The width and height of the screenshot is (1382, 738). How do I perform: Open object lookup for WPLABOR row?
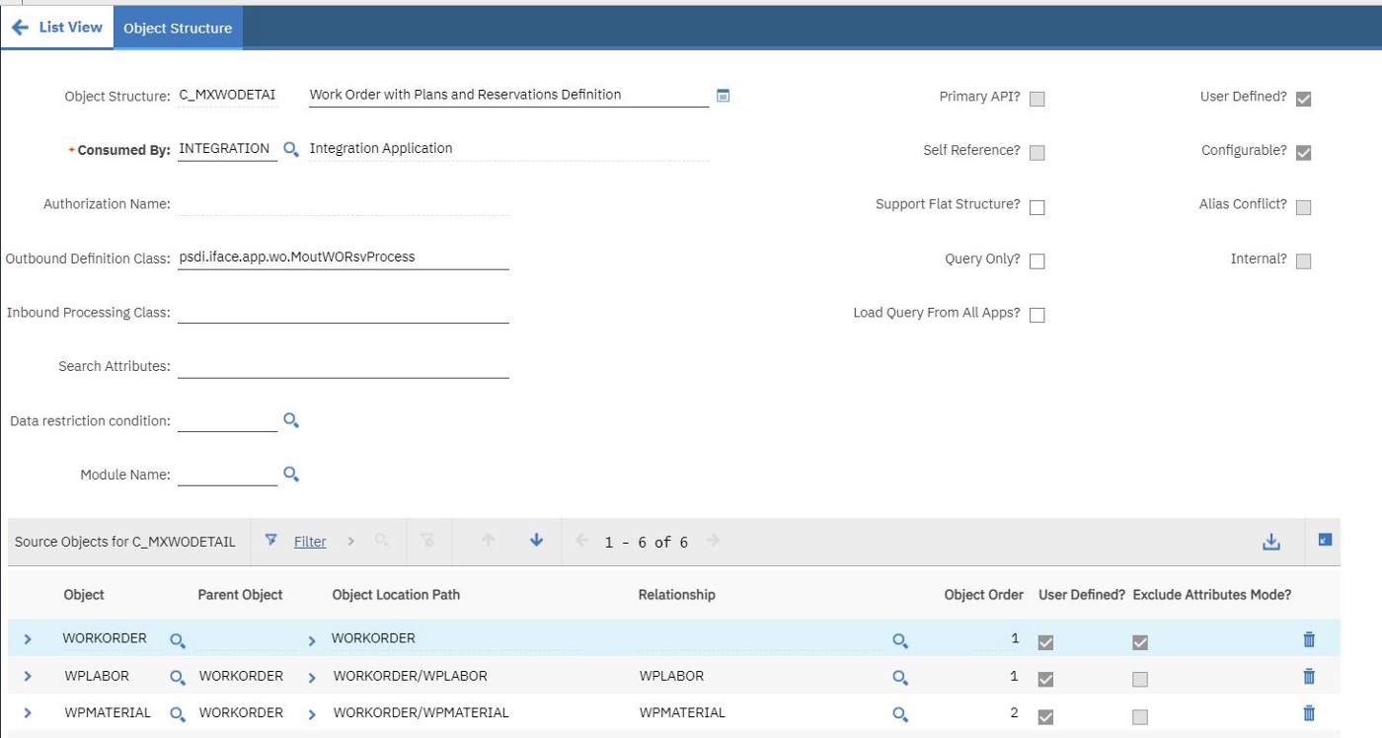coord(178,678)
